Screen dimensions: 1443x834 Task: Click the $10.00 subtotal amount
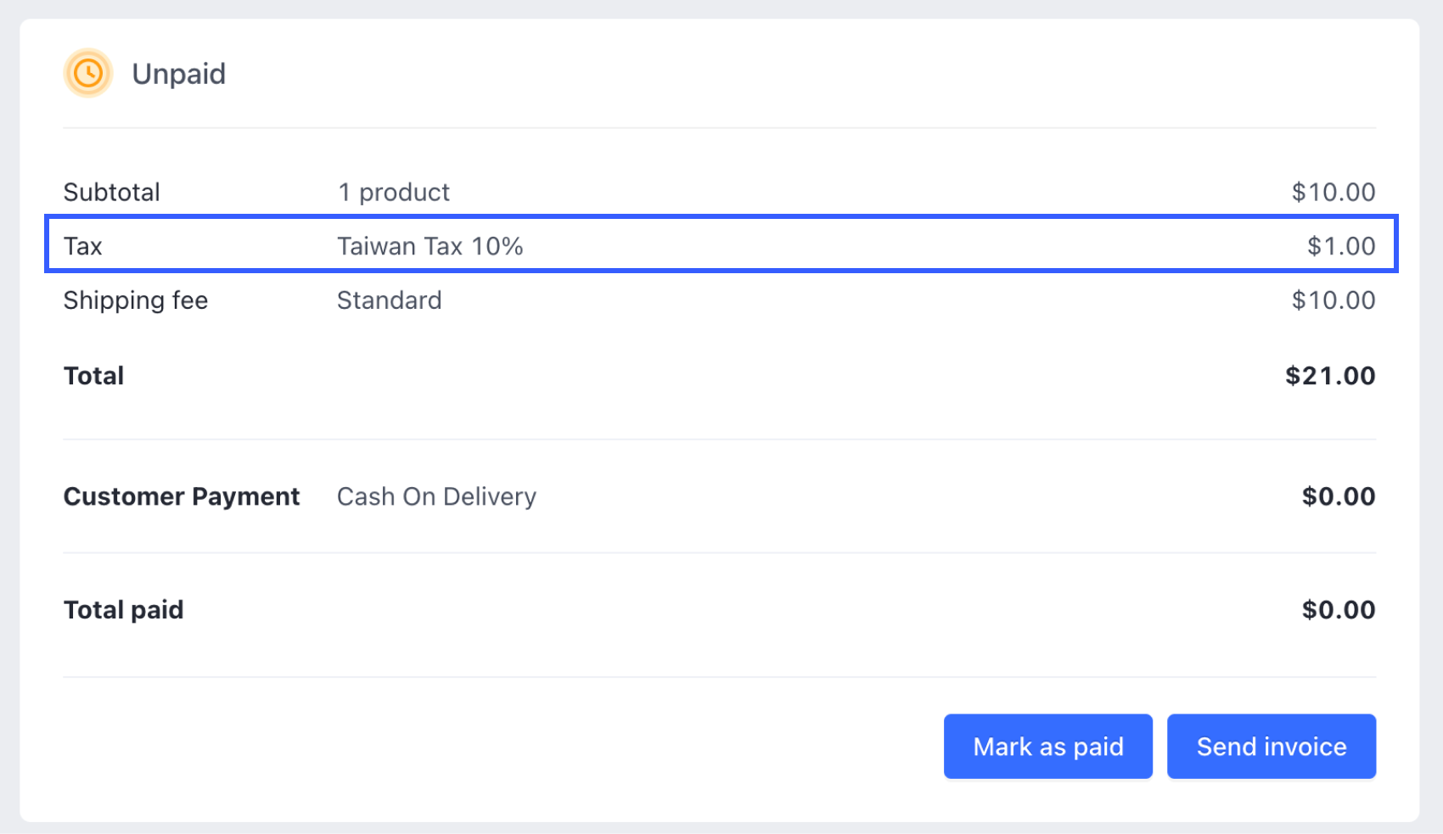pos(1334,192)
